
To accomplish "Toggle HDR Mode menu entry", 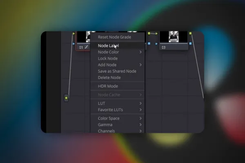I will (118, 86).
